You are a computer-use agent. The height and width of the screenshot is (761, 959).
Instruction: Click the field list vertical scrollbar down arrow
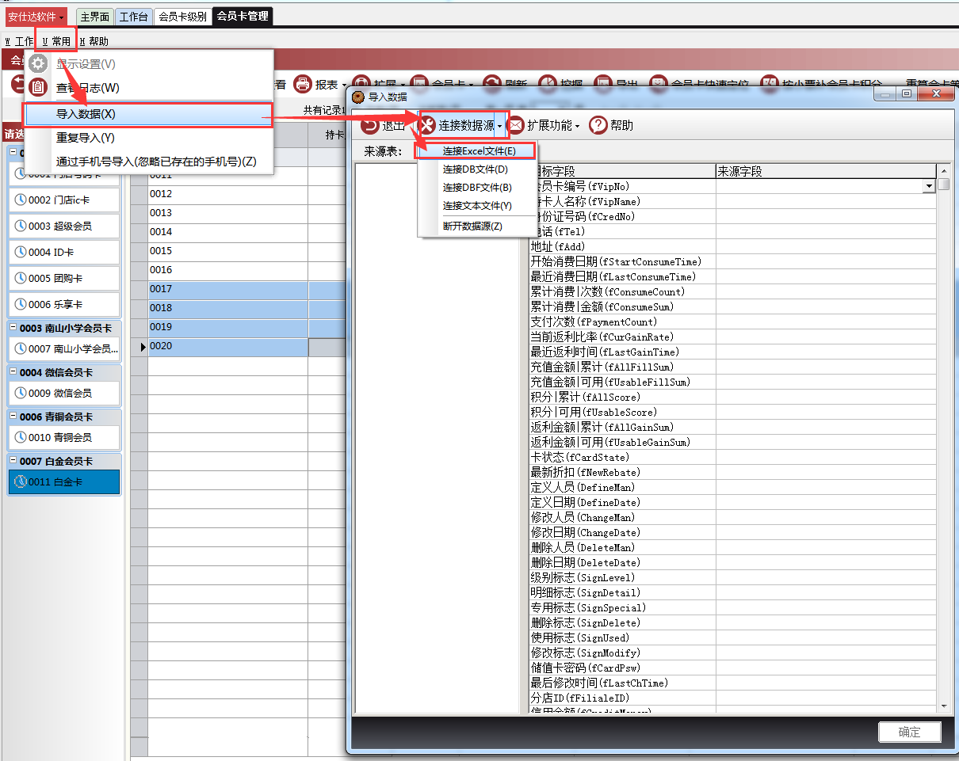(x=943, y=706)
